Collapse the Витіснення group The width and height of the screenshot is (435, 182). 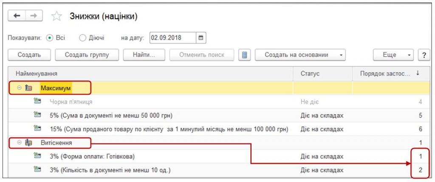20,143
